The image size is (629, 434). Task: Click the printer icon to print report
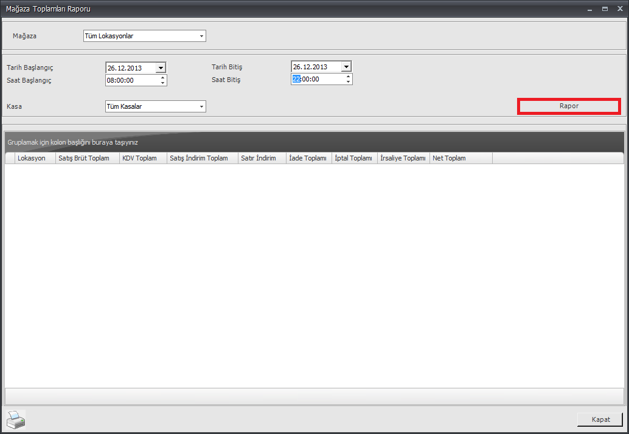16,419
